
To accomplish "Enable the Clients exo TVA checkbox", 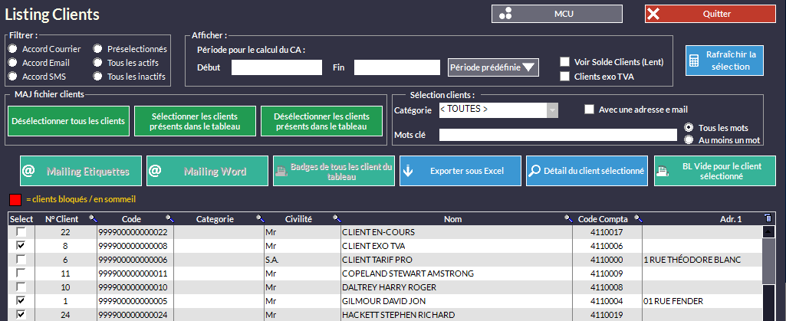I will pos(565,77).
